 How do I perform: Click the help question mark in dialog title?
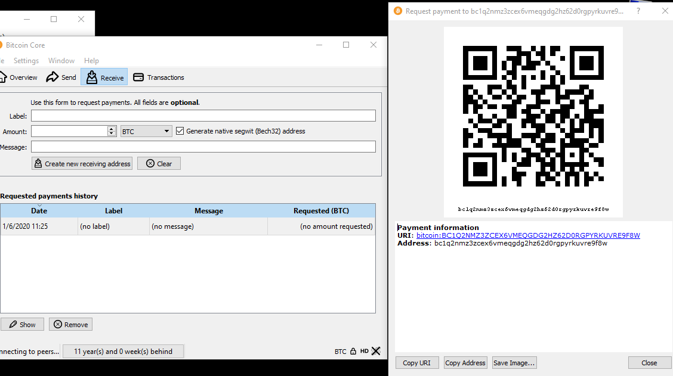click(638, 11)
